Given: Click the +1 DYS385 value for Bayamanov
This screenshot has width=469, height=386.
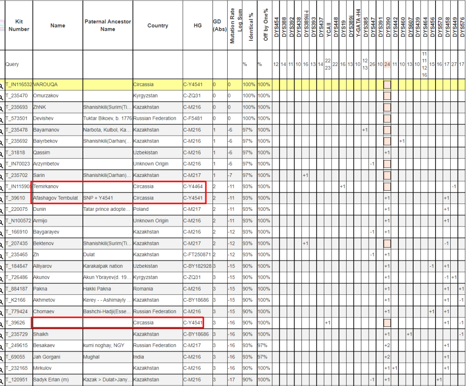Looking at the screenshot, I should [x=365, y=130].
